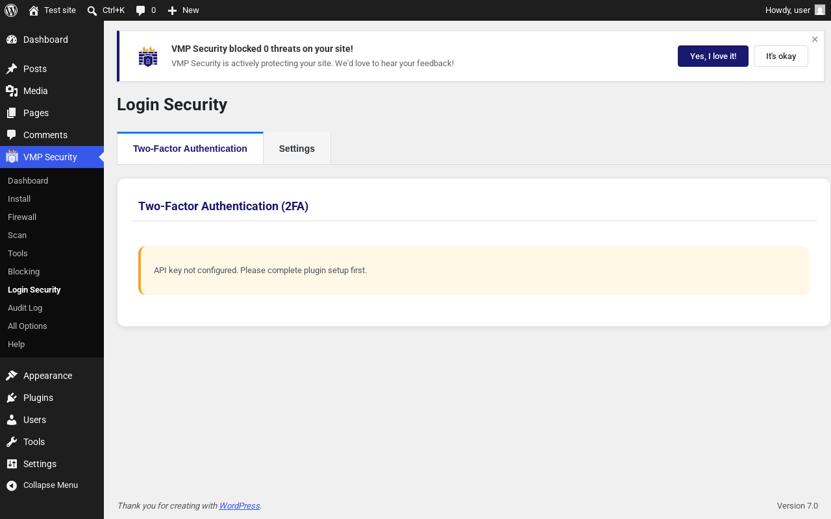
Task: Click the comments bubble icon in admin bar
Action: coord(141,10)
